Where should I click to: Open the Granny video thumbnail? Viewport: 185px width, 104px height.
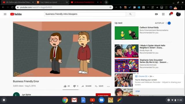124,80
